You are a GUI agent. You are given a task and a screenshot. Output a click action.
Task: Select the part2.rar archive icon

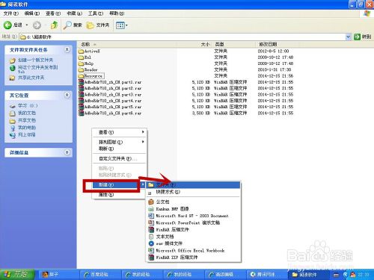point(81,88)
